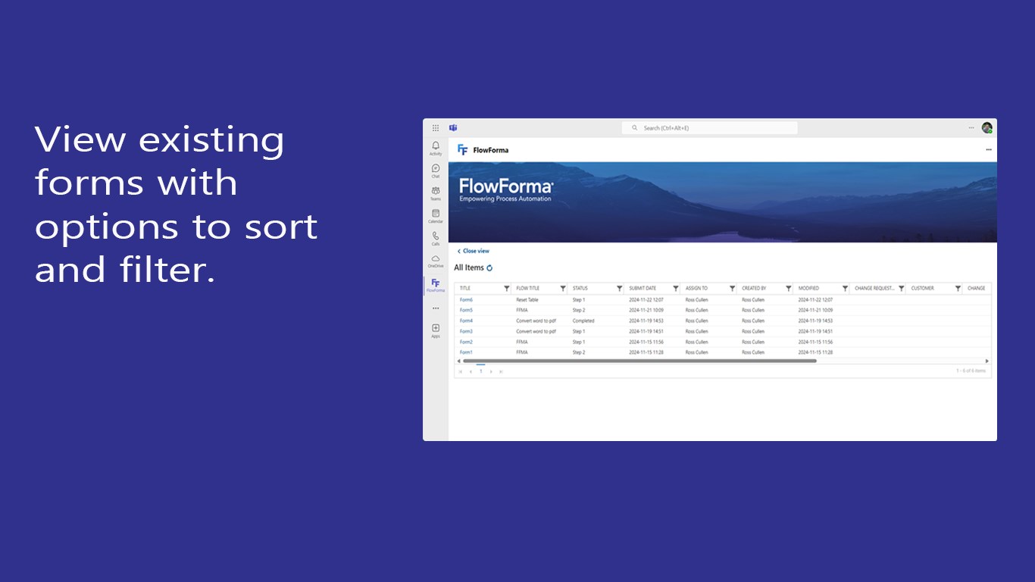Sort by the SUBMIT DATE column header

point(643,288)
